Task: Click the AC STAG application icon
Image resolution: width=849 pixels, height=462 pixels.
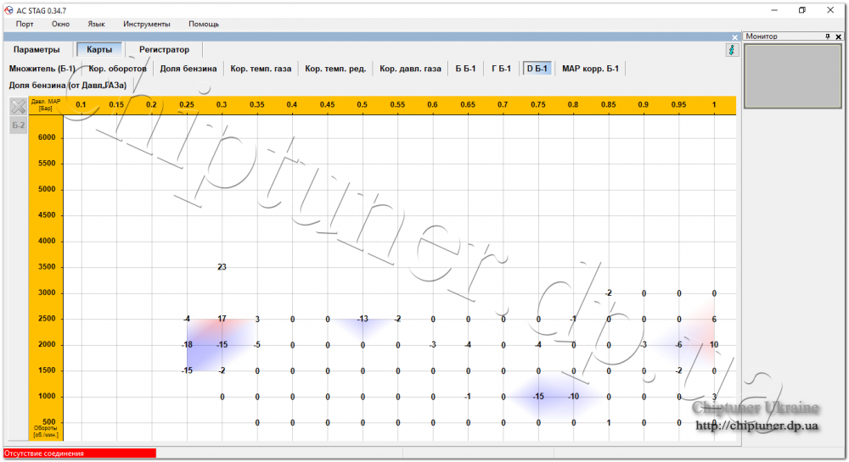Action: (x=8, y=10)
